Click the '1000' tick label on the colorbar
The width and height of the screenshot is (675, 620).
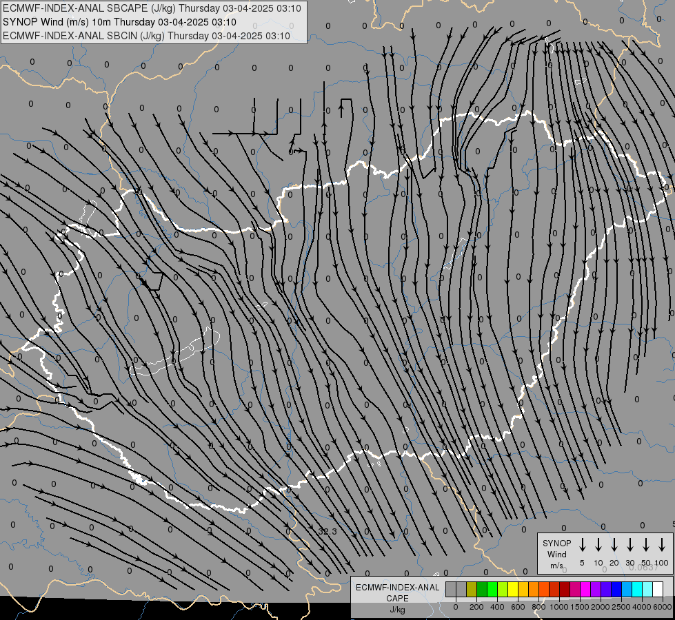(559, 607)
